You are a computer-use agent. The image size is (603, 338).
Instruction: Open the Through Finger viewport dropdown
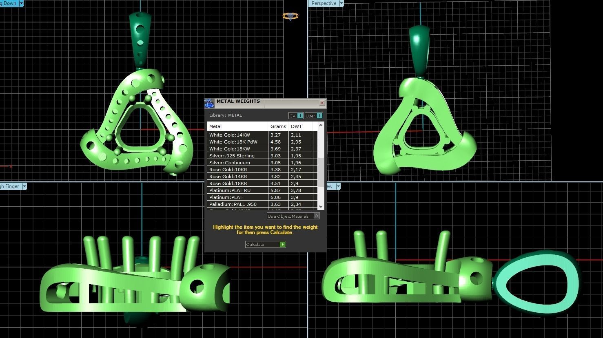coord(24,186)
